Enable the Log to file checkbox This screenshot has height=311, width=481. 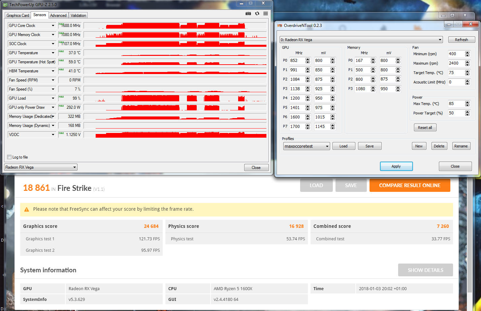tap(9, 157)
